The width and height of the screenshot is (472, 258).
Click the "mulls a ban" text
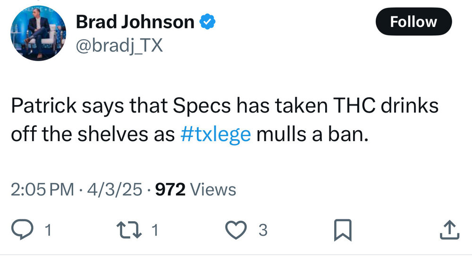[311, 134]
